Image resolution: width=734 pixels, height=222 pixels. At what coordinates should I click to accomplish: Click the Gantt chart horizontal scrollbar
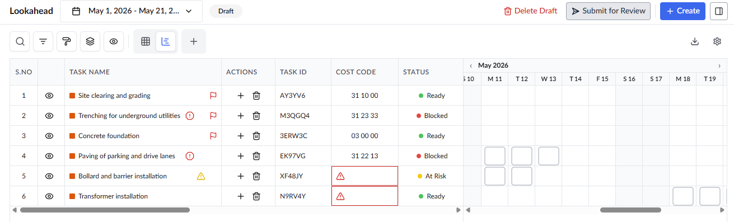(630, 210)
